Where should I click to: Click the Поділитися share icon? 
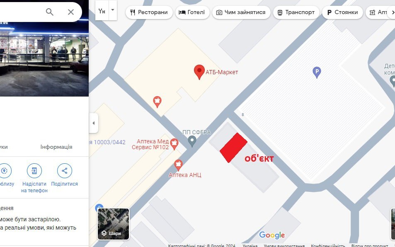coord(65,171)
